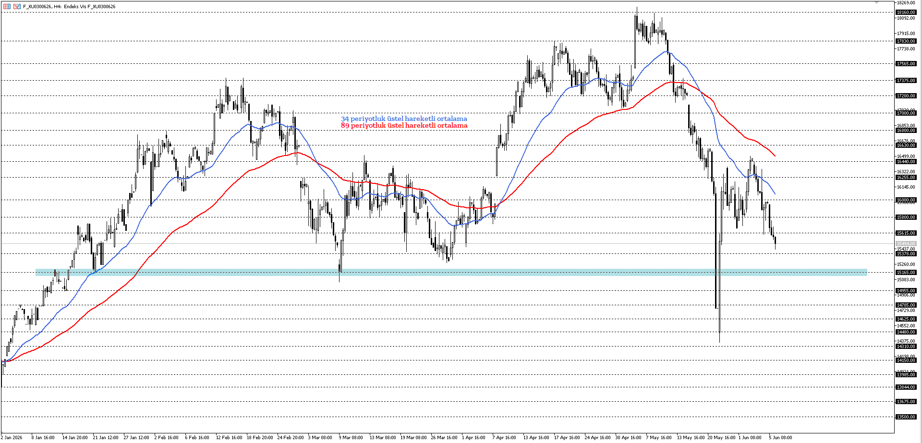This screenshot has width=922, height=443.
Task: Click the 24 Feb 20:00 time label
Action: [x=291, y=438]
